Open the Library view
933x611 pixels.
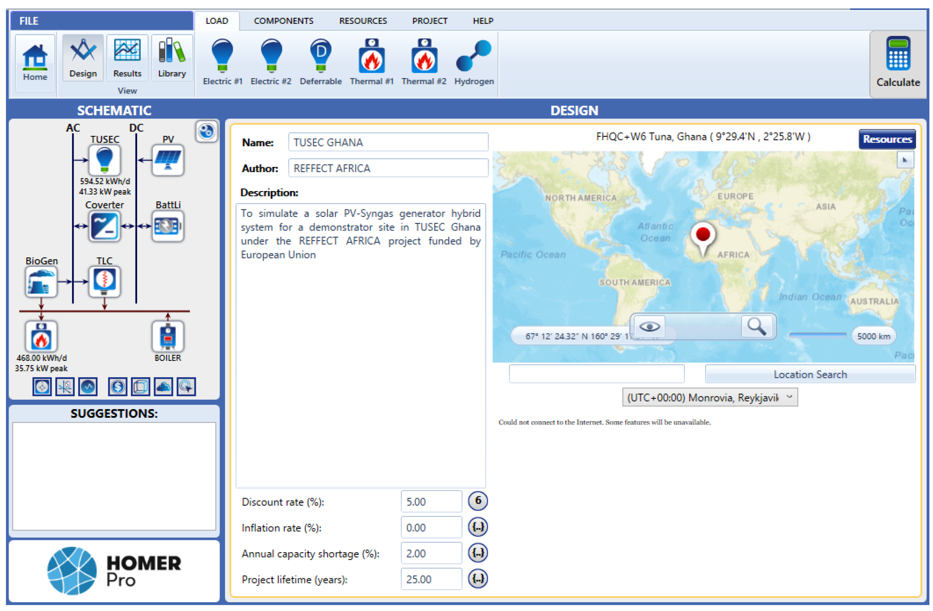[172, 58]
